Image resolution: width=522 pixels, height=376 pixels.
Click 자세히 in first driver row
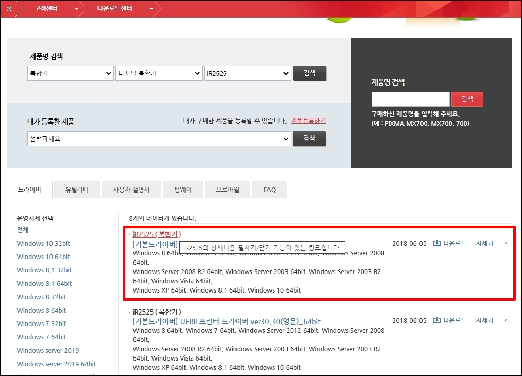484,243
